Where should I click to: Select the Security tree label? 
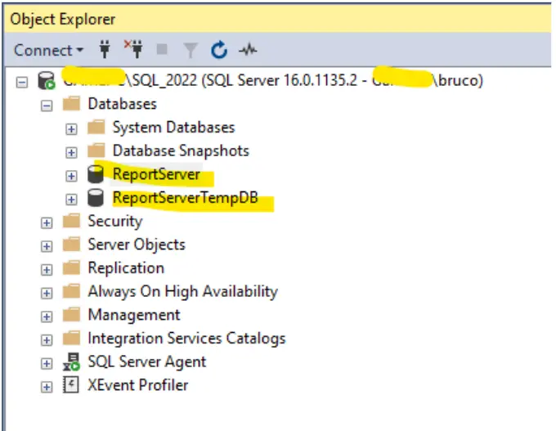click(115, 222)
